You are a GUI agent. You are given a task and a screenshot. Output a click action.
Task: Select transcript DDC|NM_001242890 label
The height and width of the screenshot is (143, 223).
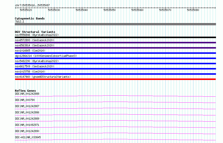(27, 131)
